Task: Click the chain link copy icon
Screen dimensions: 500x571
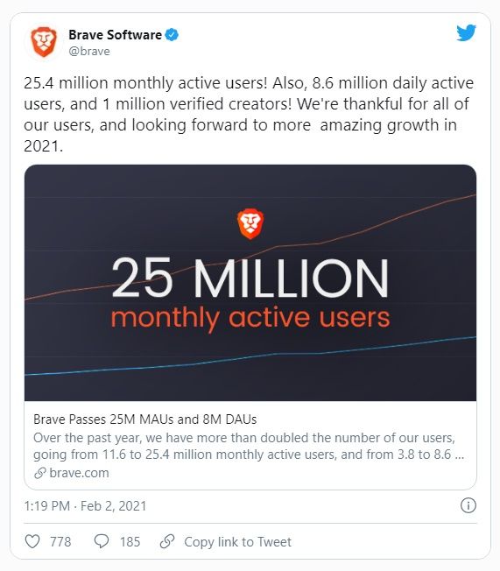Action: [167, 541]
